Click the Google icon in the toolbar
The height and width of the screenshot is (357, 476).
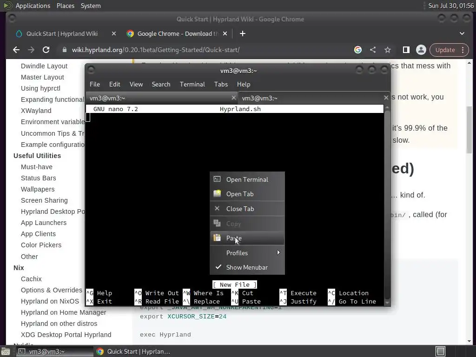[x=358, y=50]
